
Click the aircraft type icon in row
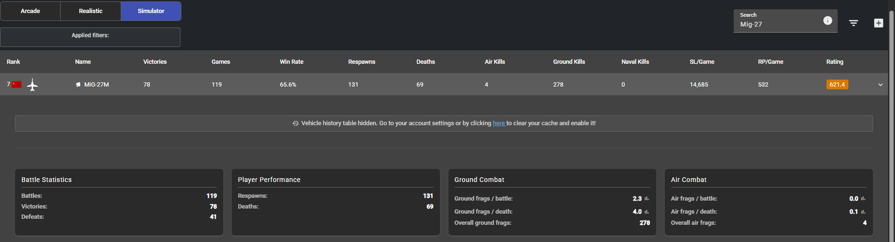(x=32, y=85)
